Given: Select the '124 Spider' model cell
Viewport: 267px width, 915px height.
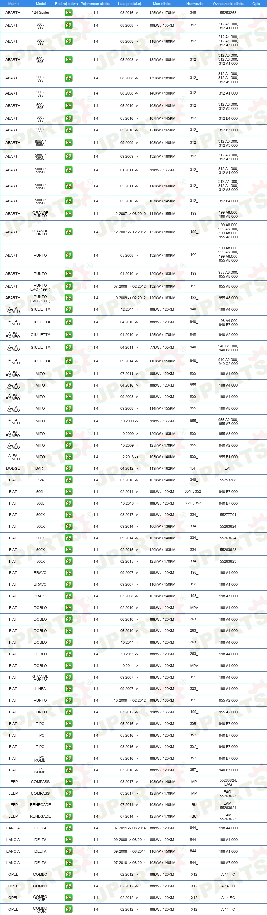Looking at the screenshot, I should coord(41,12).
